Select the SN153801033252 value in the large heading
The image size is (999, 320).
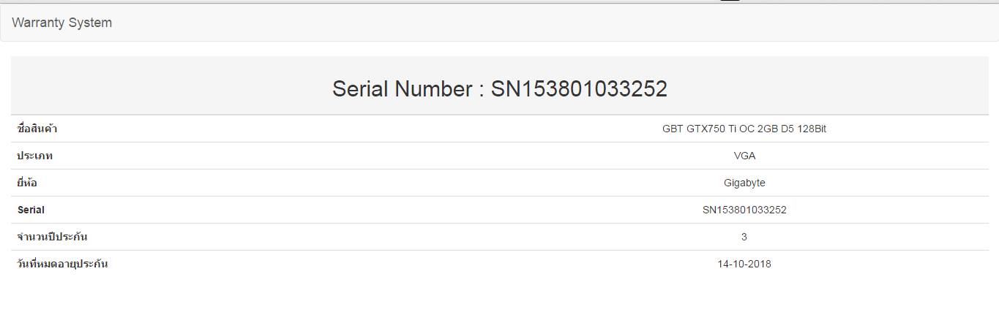[x=579, y=89]
